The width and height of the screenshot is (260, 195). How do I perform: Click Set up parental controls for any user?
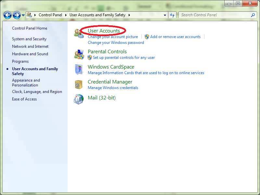point(124,58)
